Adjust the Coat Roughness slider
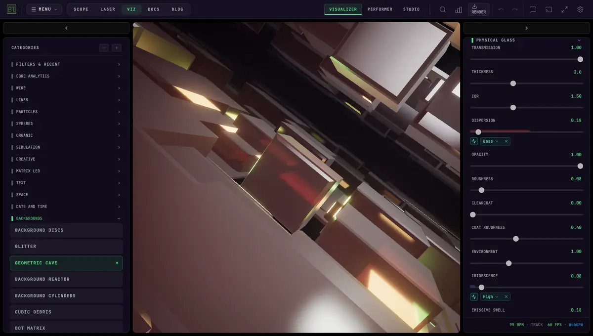Screen dimensions: 593x336 coord(526,239)
